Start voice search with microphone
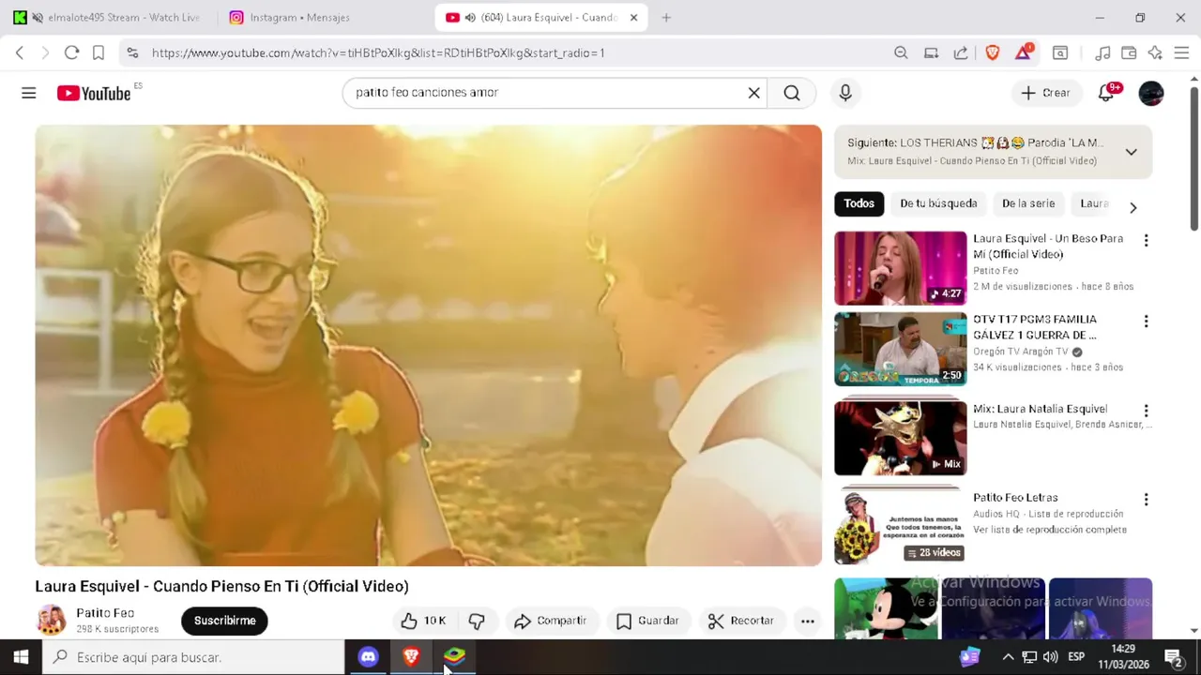The width and height of the screenshot is (1201, 675). click(x=845, y=93)
